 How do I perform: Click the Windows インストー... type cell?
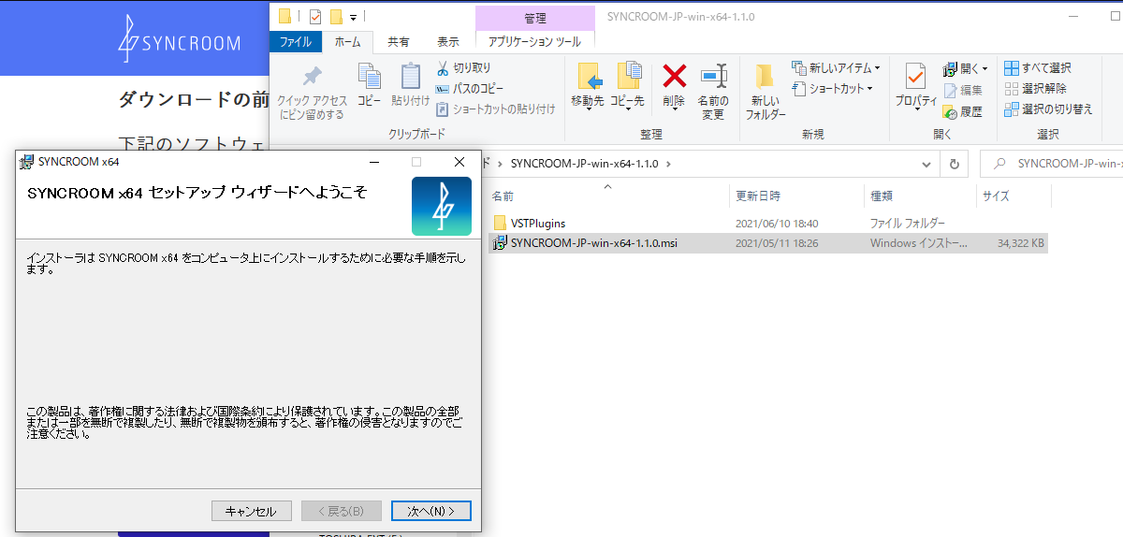click(920, 243)
